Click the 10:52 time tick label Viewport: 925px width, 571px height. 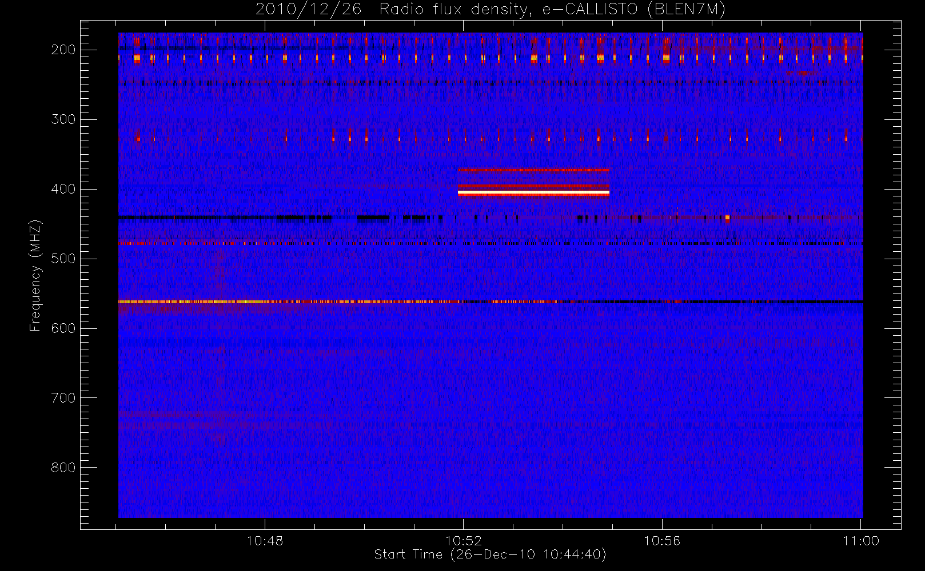tap(464, 541)
